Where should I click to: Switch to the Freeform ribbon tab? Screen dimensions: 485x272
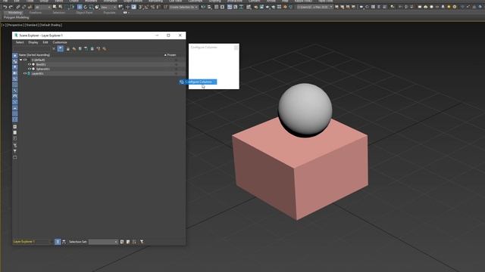click(x=36, y=13)
